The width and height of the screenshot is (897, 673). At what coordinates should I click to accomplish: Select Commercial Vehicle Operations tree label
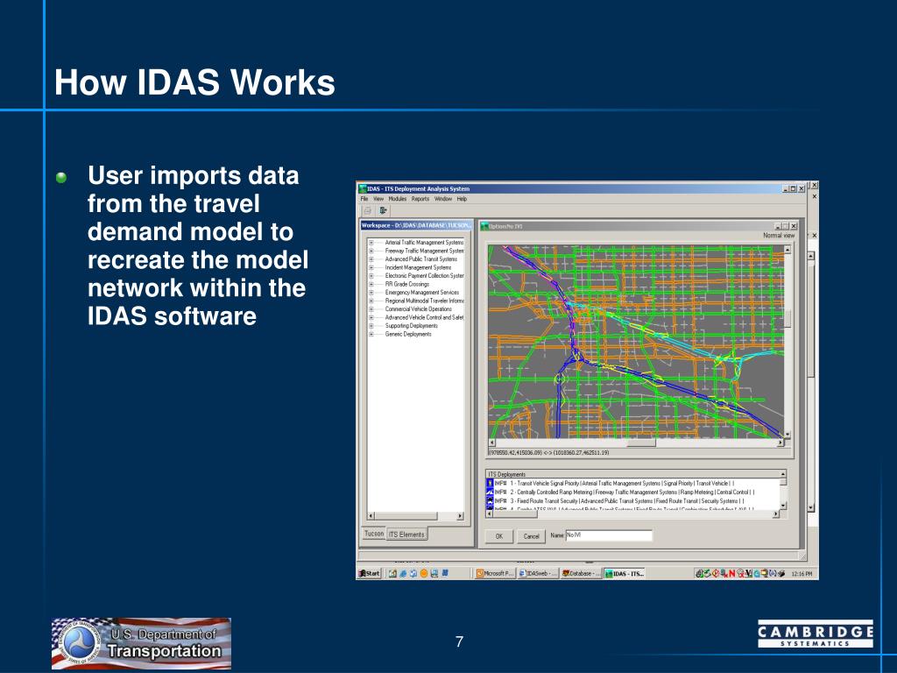point(418,309)
